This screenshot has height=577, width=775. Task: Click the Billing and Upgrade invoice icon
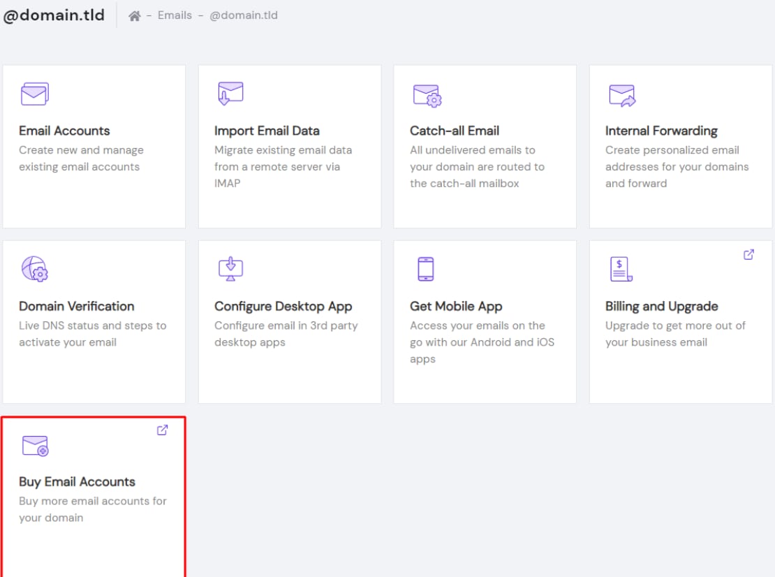(621, 269)
